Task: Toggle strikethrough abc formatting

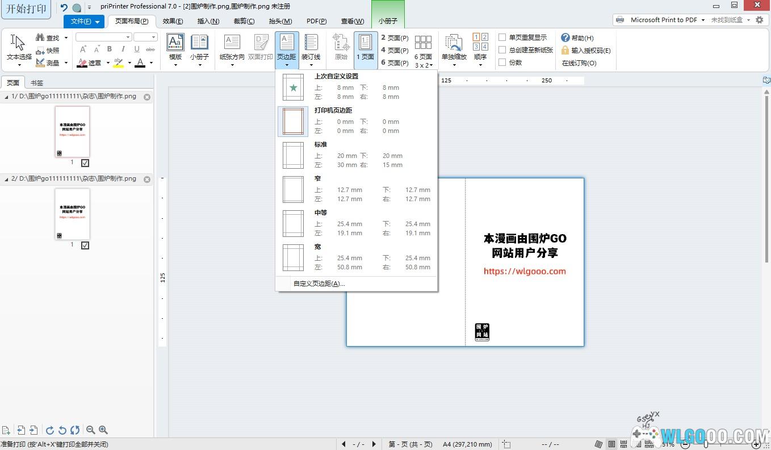Action: pos(150,49)
